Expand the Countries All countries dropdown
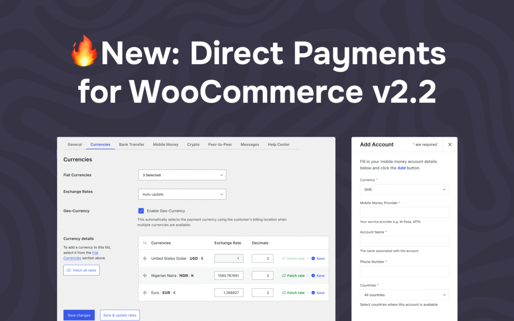Image resolution: width=514 pixels, height=321 pixels. 404,295
